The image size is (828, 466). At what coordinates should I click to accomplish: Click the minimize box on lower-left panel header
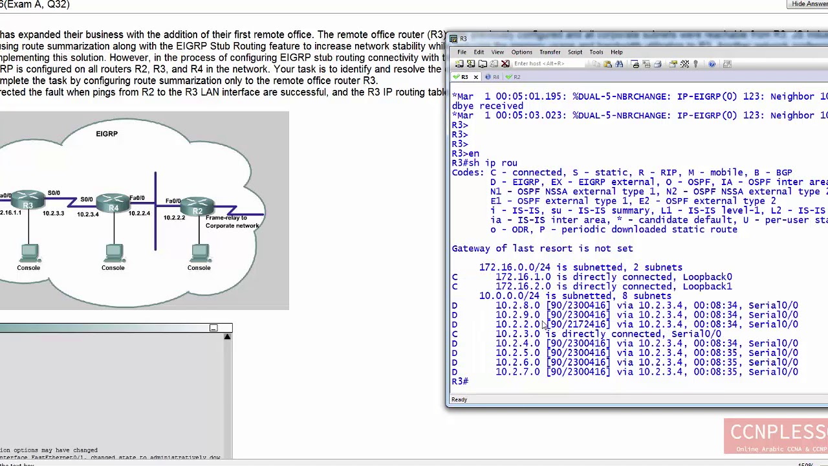click(213, 328)
